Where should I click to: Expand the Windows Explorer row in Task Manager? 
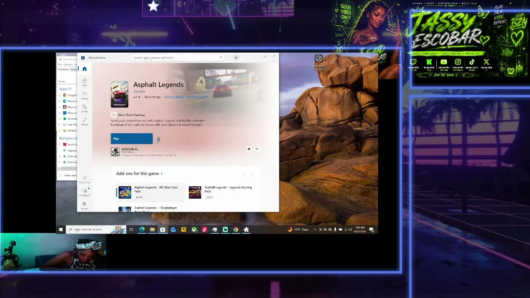point(60,130)
